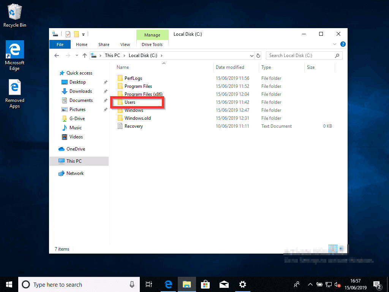Expand the recent locations chevron
389x292 pixels.
click(77, 56)
